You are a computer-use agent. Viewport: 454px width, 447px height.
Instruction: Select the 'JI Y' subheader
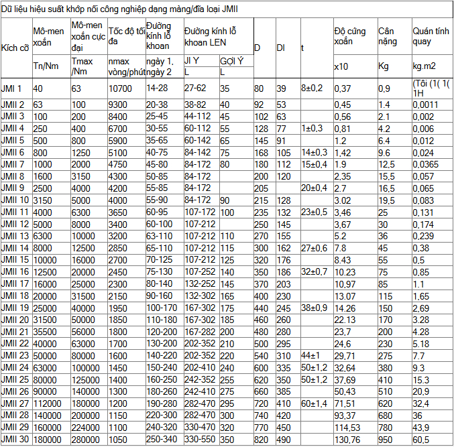[192, 60]
